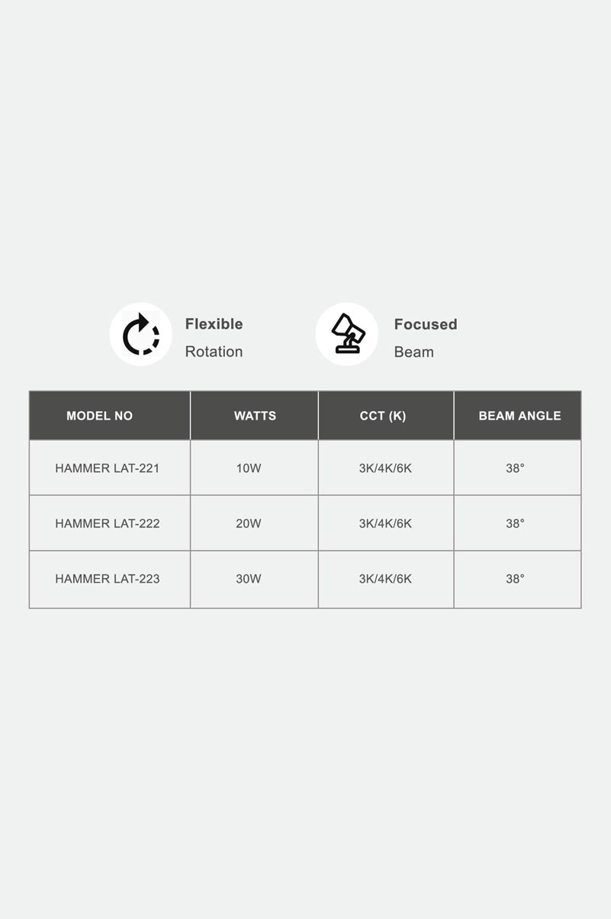Select the WATTS column header
This screenshot has width=611, height=919.
[x=255, y=416]
